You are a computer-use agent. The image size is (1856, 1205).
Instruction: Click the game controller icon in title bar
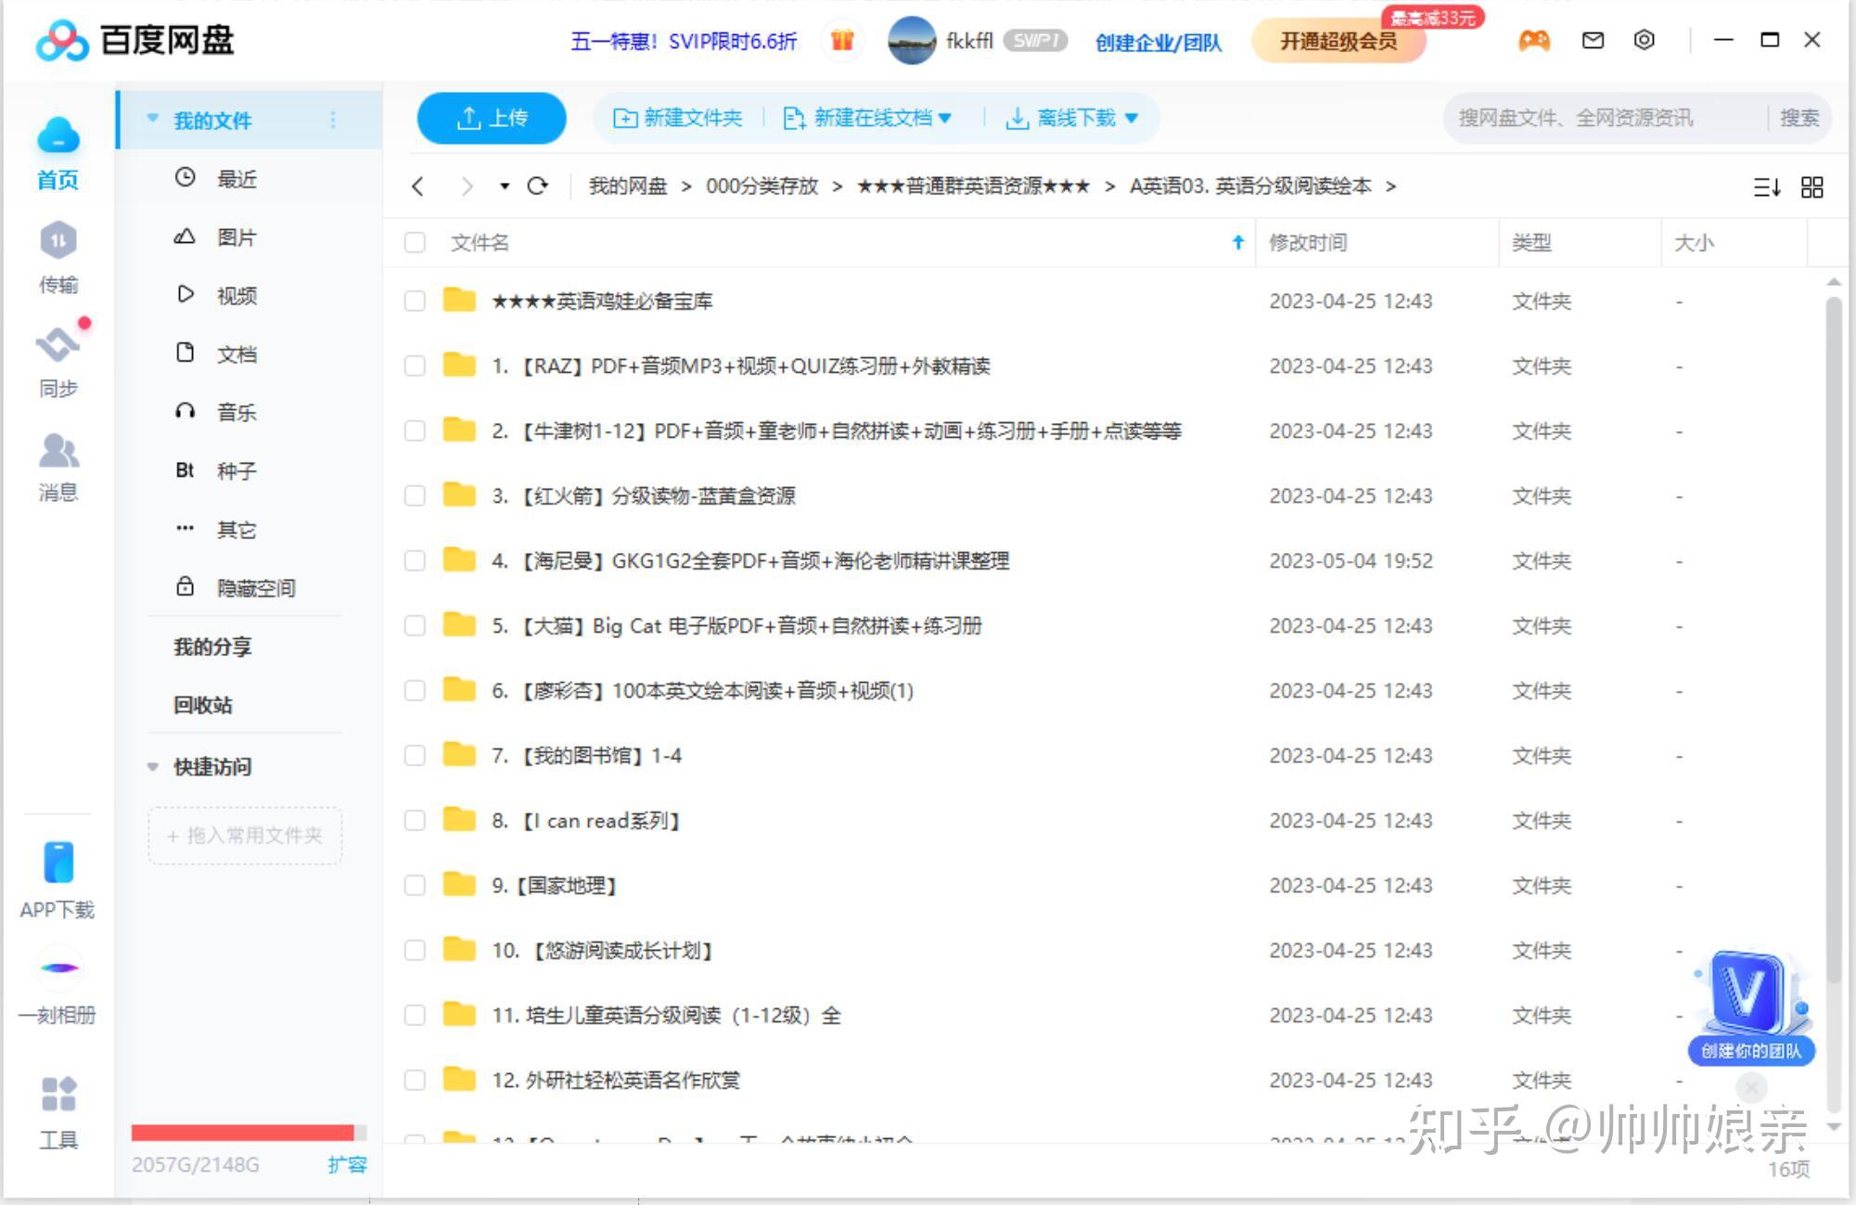coord(1534,40)
